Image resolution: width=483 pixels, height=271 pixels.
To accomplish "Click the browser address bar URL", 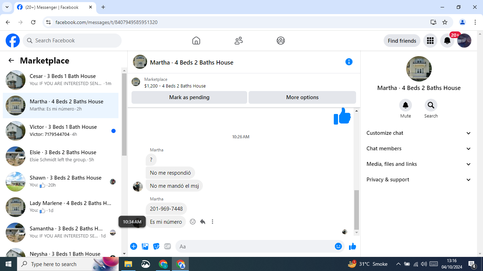I will [x=106, y=22].
